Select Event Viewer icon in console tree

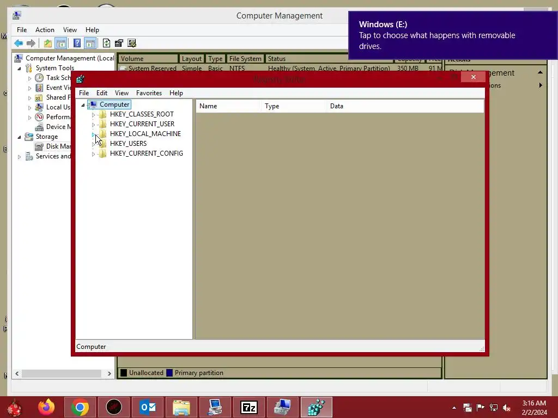tap(39, 88)
